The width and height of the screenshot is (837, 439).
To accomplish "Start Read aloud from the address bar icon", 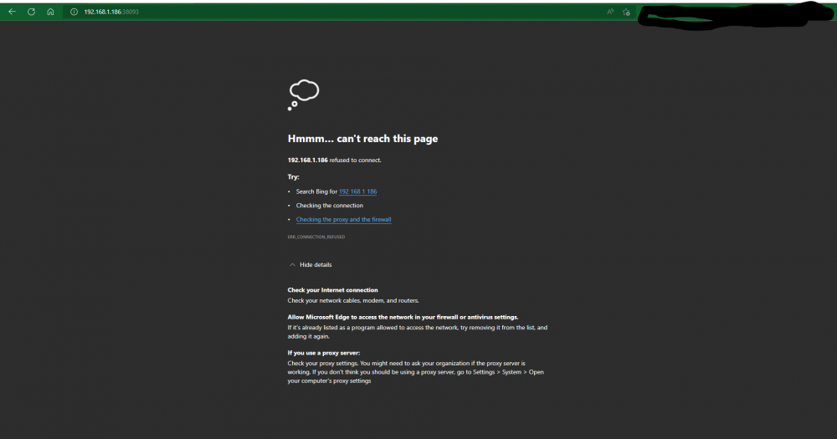I will [610, 12].
